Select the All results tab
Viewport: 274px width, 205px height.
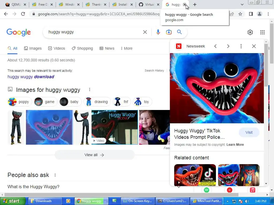[x=12, y=48]
